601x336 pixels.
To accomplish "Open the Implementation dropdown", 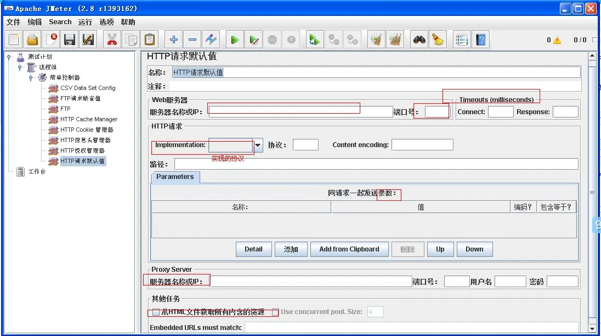I will click(x=258, y=145).
